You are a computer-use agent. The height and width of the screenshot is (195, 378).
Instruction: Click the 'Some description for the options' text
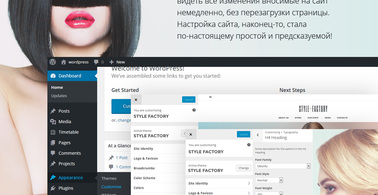[280, 151]
